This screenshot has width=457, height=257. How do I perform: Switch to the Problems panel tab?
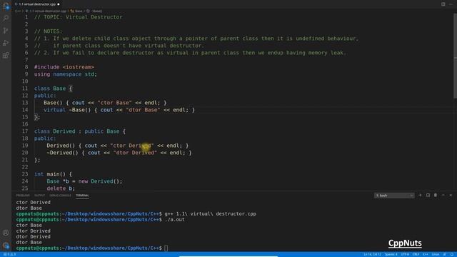click(23, 195)
